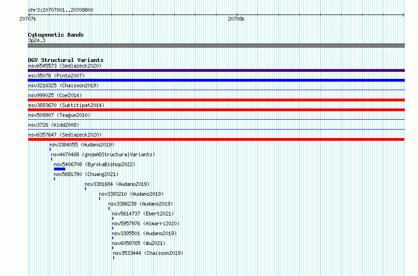Open the nsv3216325 (Chaisson2019) variant label
The image size is (418, 276).
[x=63, y=85]
